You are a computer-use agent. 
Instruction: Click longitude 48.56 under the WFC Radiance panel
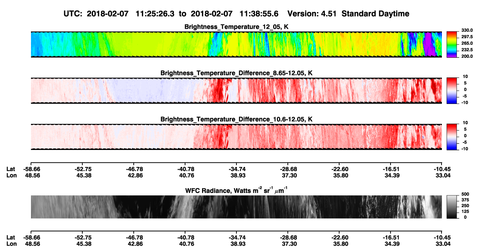(x=32, y=244)
